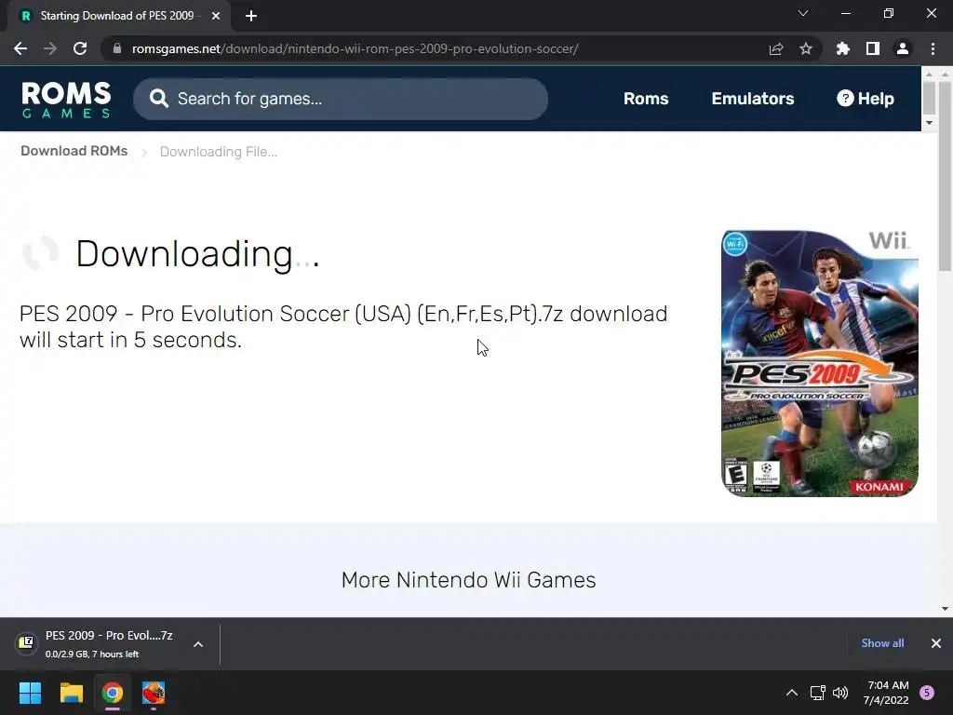
Task: Open the network status tray icon
Action: coord(817,693)
